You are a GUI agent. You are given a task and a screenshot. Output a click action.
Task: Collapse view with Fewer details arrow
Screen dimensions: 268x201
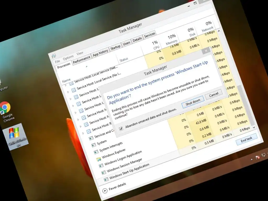coord(105,191)
